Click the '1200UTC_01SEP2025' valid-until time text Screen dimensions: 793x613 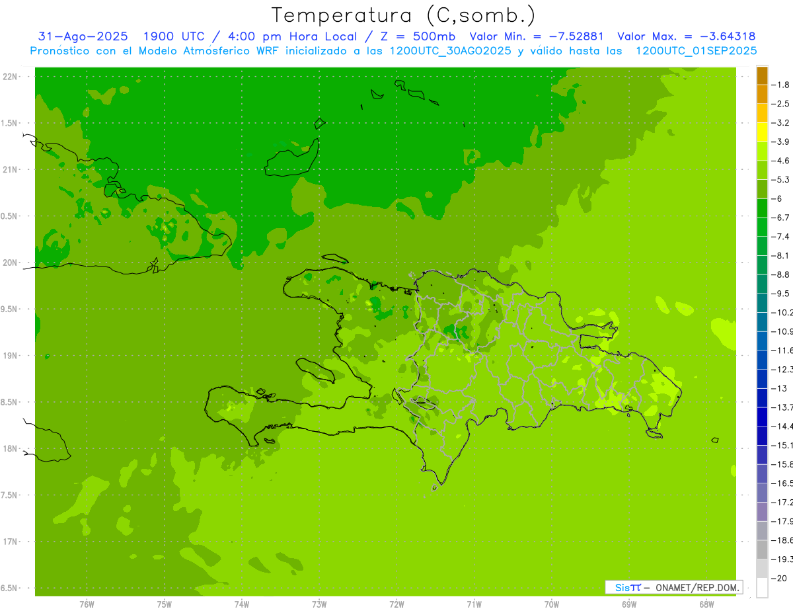696,51
